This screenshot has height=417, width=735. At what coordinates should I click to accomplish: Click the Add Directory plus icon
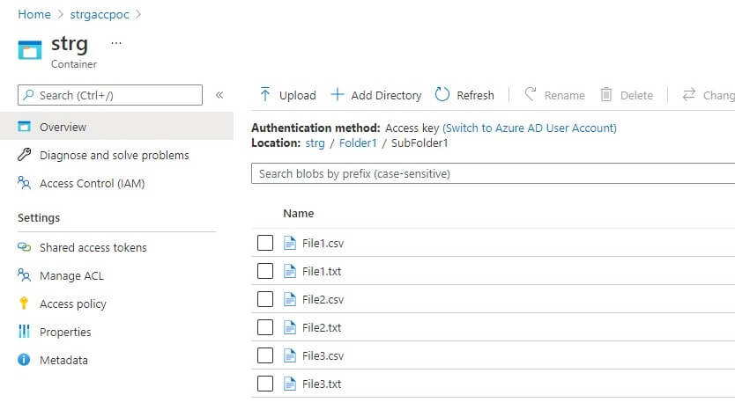(x=337, y=95)
